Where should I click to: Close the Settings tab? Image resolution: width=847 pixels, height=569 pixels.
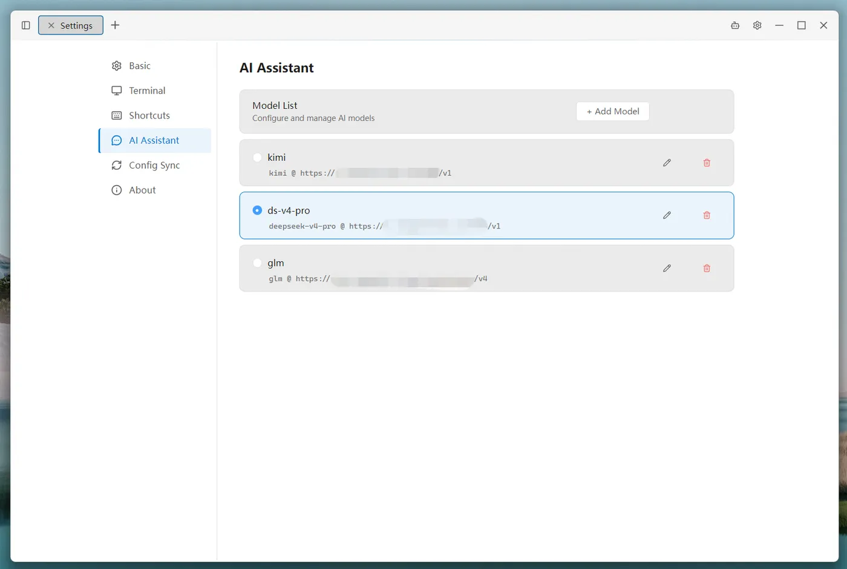click(x=51, y=25)
